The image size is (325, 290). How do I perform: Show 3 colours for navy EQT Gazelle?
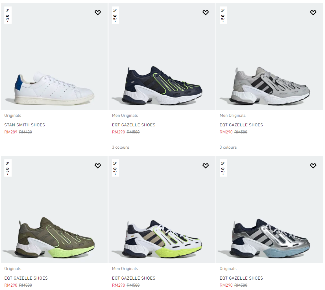[120, 147]
